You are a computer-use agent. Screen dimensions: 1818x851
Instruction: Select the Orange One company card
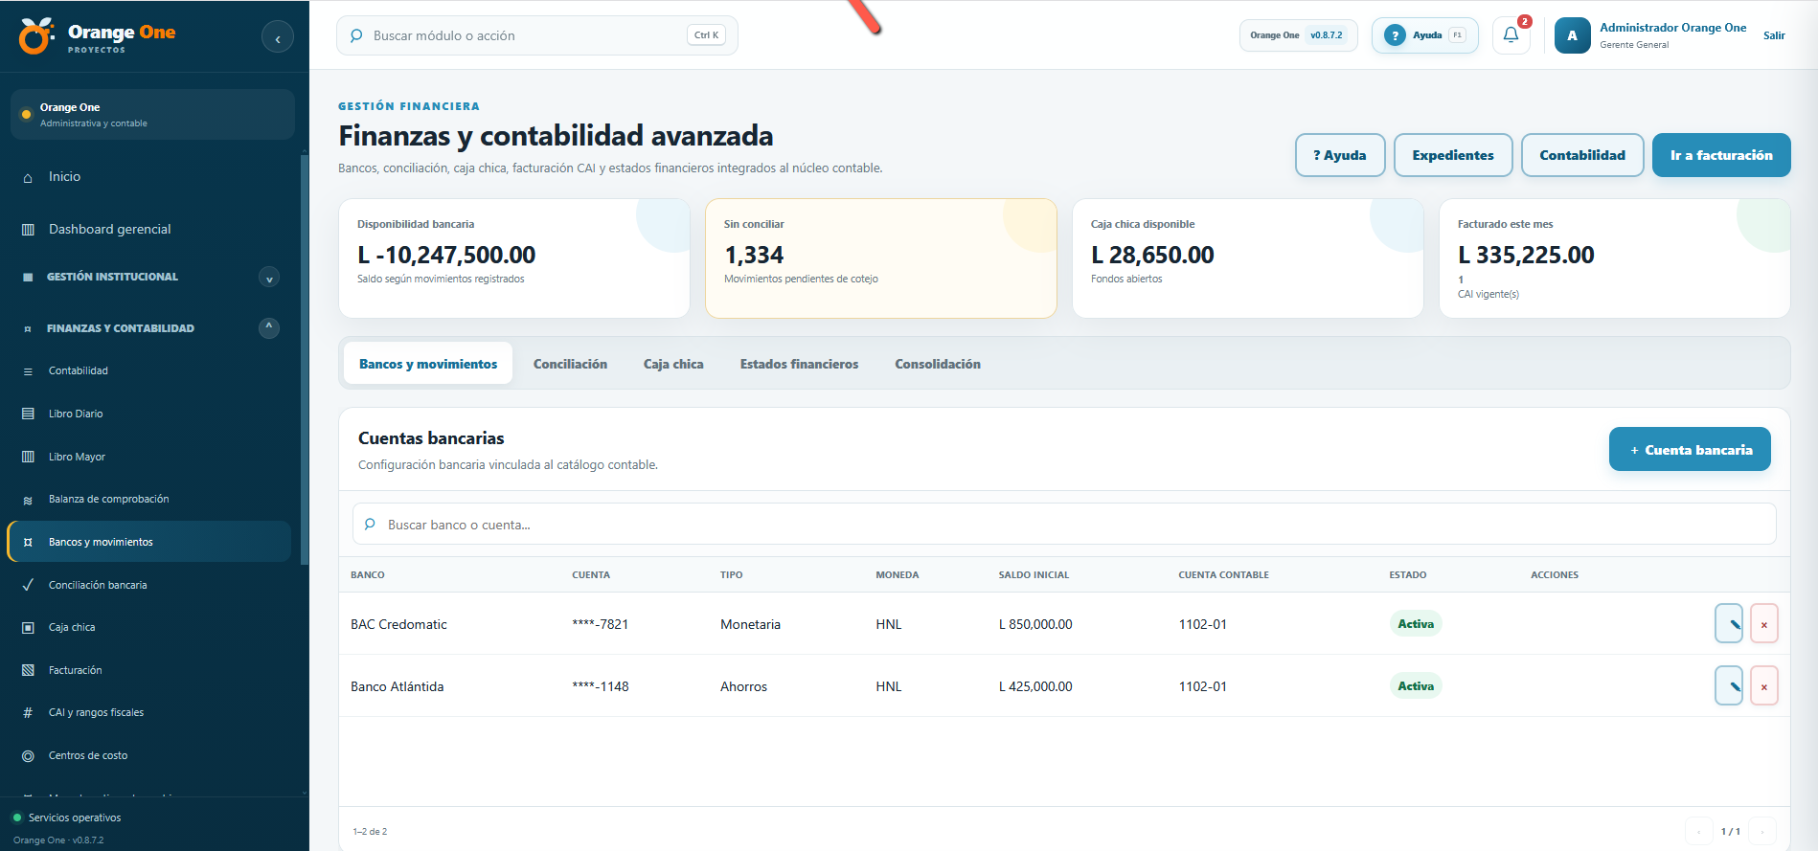(152, 115)
